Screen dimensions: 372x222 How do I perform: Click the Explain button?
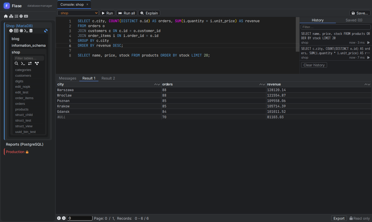pyautogui.click(x=149, y=13)
